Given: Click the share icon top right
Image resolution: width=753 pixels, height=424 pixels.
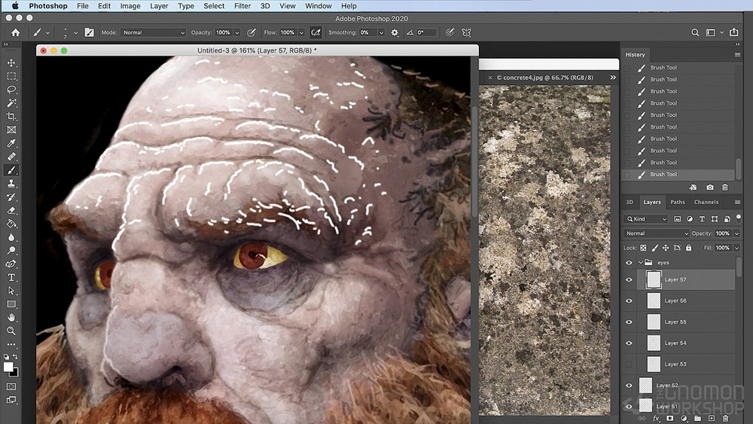Looking at the screenshot, I should point(733,32).
